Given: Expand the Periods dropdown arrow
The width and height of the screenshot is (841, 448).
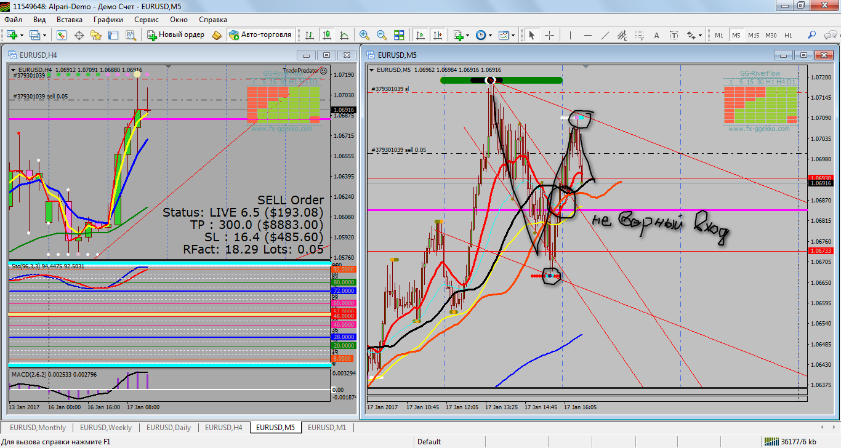Looking at the screenshot, I should (491, 36).
